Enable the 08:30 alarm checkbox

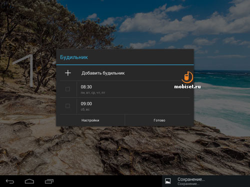tap(67, 89)
